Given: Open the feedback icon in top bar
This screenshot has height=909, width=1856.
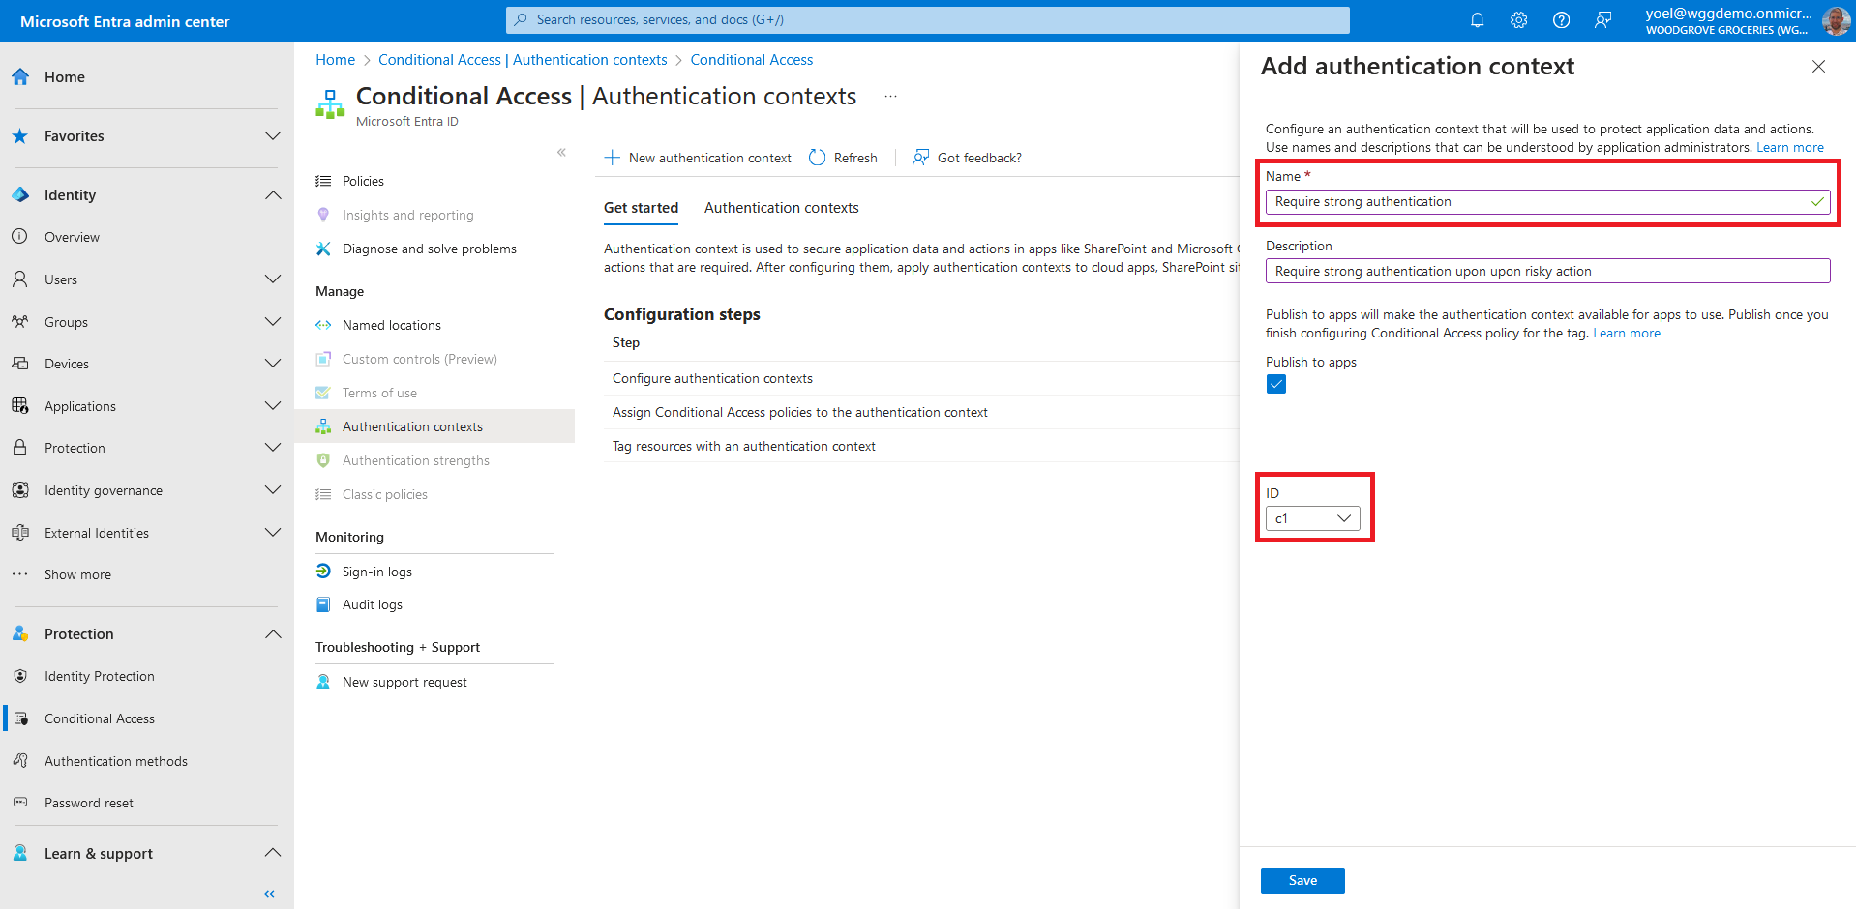Looking at the screenshot, I should (1603, 20).
